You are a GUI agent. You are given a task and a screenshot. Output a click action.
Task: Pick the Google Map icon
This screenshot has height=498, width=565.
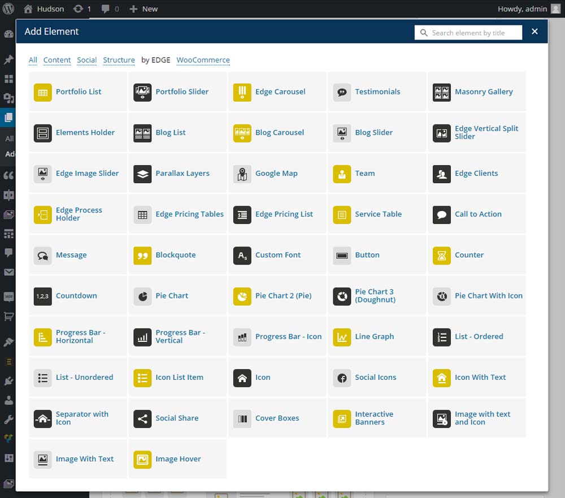pos(242,174)
